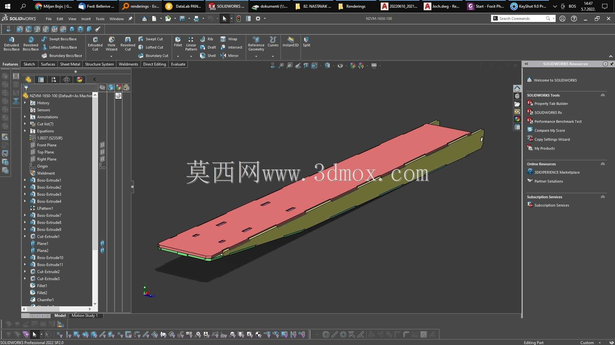Image resolution: width=615 pixels, height=345 pixels.
Task: Toggle Hide/Show Items eye in view toolbar
Action: pyautogui.click(x=340, y=66)
